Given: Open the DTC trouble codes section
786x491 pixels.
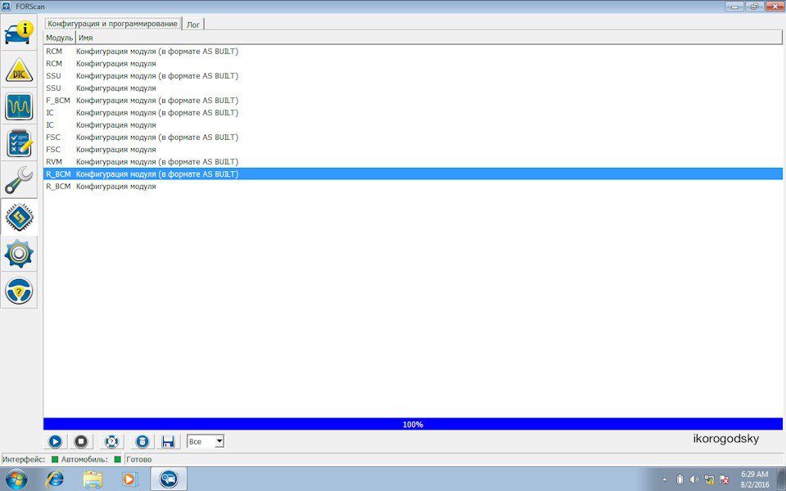Looking at the screenshot, I should (19, 71).
